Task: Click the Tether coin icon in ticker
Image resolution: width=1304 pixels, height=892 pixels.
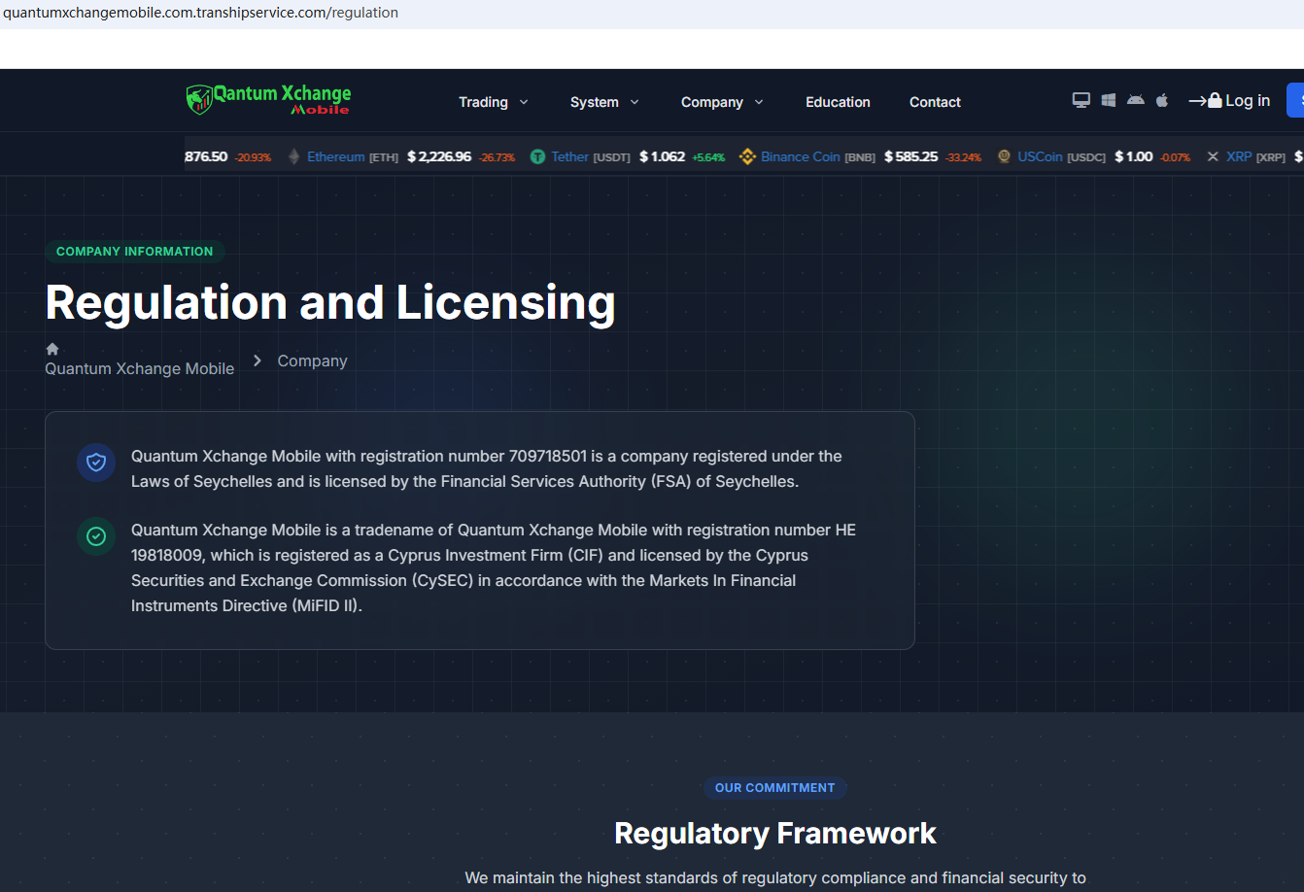Action: coord(537,156)
